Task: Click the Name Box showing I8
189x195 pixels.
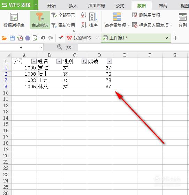Action: (x=20, y=47)
